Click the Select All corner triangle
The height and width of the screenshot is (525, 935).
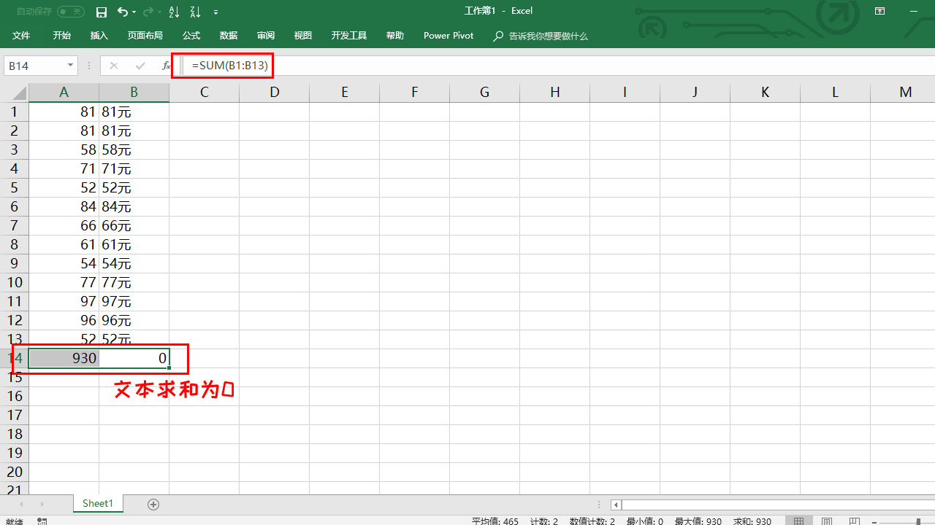(15, 93)
